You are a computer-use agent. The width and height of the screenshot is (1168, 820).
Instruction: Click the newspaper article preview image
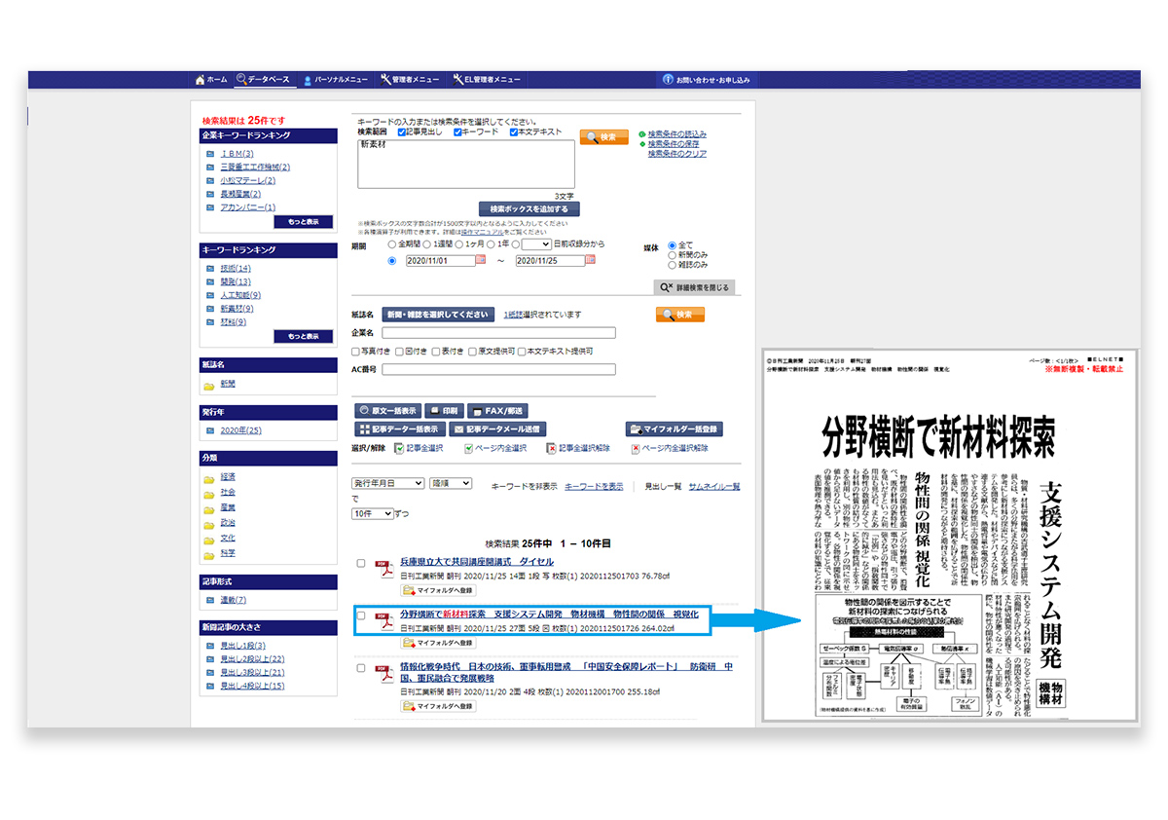951,535
